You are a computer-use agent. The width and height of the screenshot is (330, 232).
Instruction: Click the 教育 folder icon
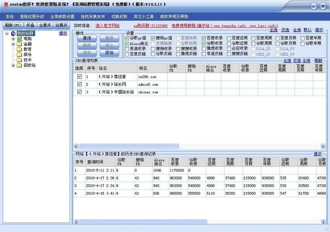(19, 49)
